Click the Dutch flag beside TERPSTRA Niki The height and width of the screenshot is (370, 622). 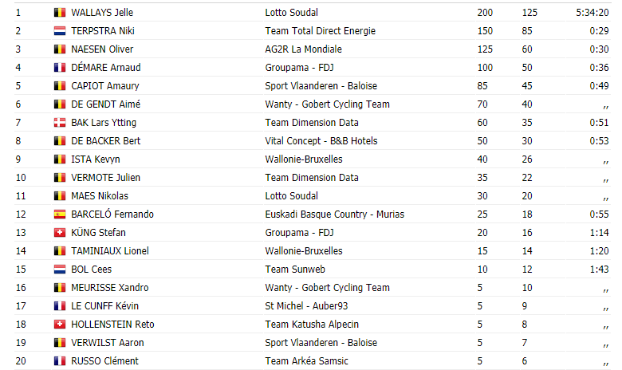tap(60, 31)
